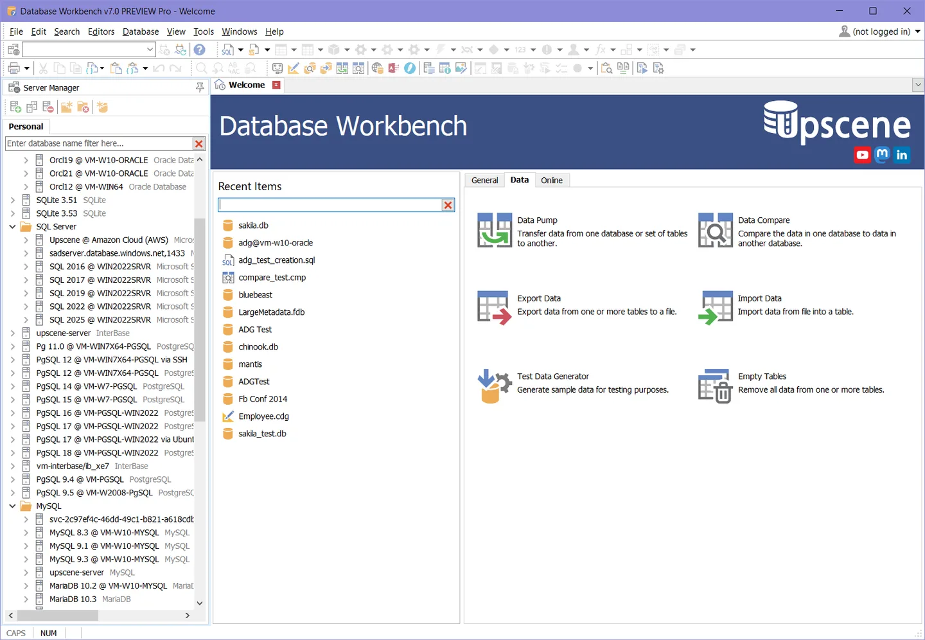Open compare_test.cmp from Recent Items
This screenshot has height=640, width=925.
272,278
